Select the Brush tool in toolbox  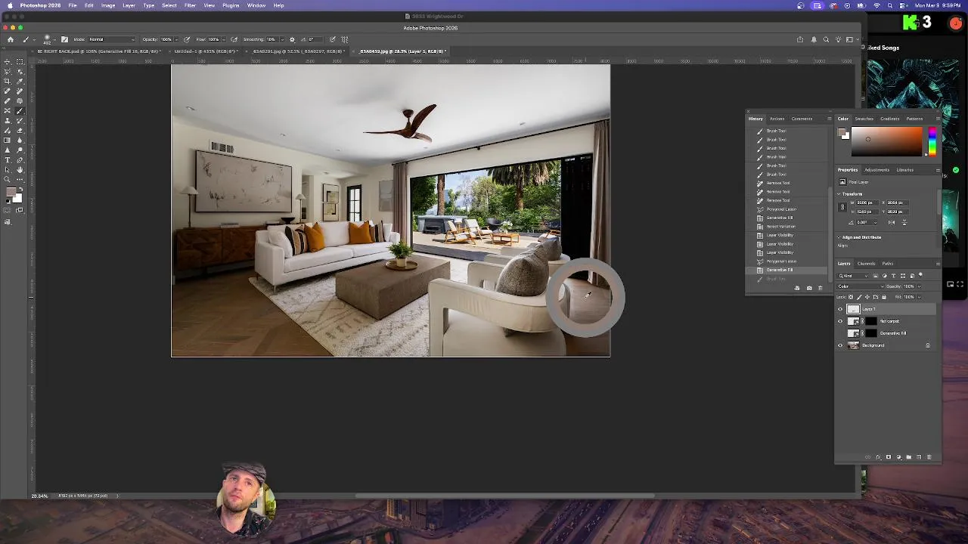pos(20,111)
